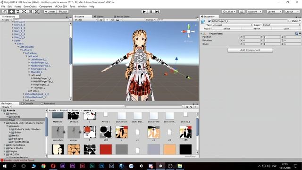Open Transform component gear menu
Image resolution: width=302 pixels, height=170 pixels.
click(x=300, y=34)
